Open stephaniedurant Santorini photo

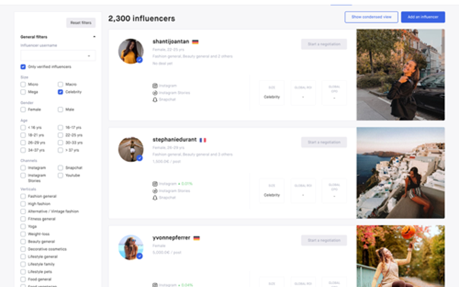(x=401, y=173)
